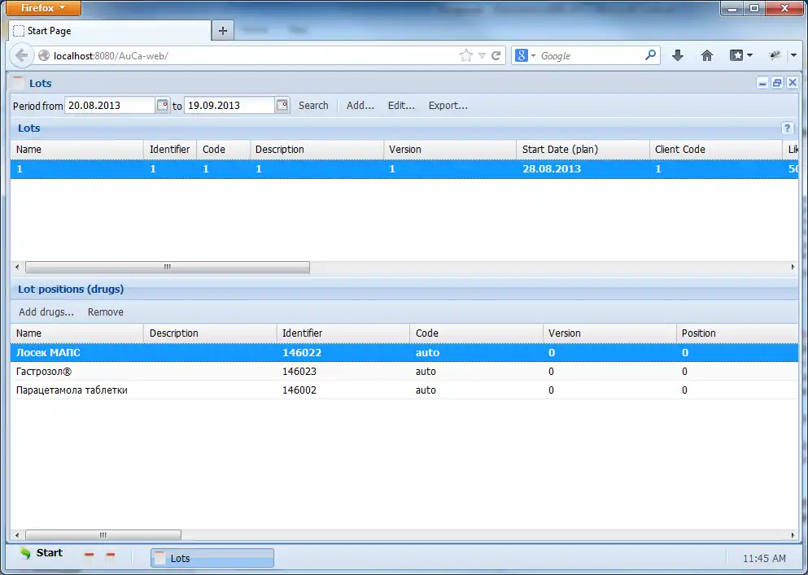Click Version header in Lot positions table
This screenshot has height=575, width=808.
(x=609, y=333)
